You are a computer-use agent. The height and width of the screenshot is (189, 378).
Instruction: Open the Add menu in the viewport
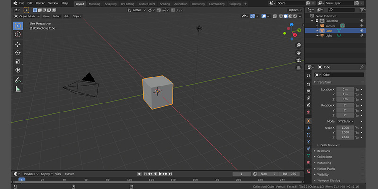pyautogui.click(x=67, y=16)
